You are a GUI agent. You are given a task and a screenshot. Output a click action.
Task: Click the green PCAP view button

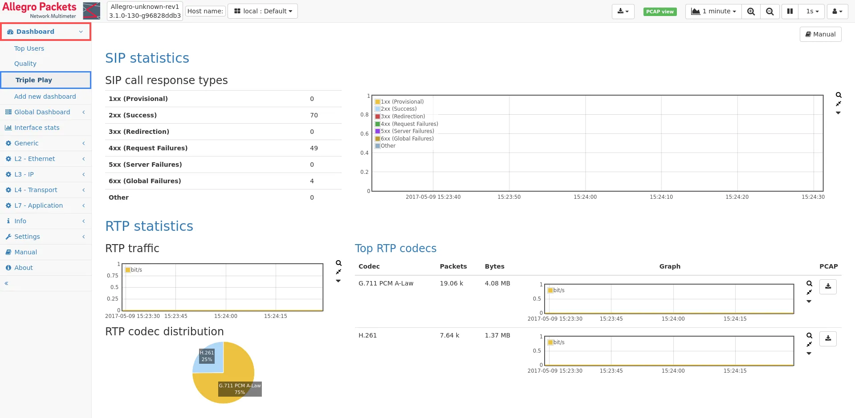click(660, 12)
